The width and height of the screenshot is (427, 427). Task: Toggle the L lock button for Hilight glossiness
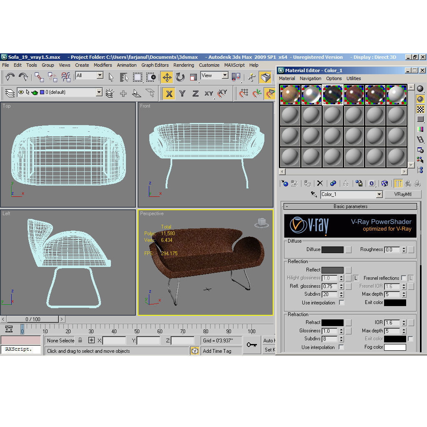coord(356,278)
